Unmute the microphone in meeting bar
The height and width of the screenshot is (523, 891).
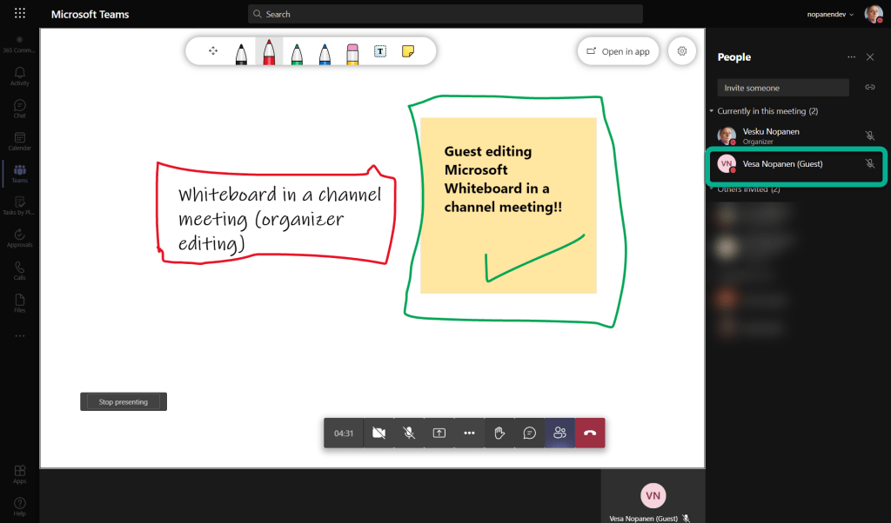pyautogui.click(x=409, y=433)
